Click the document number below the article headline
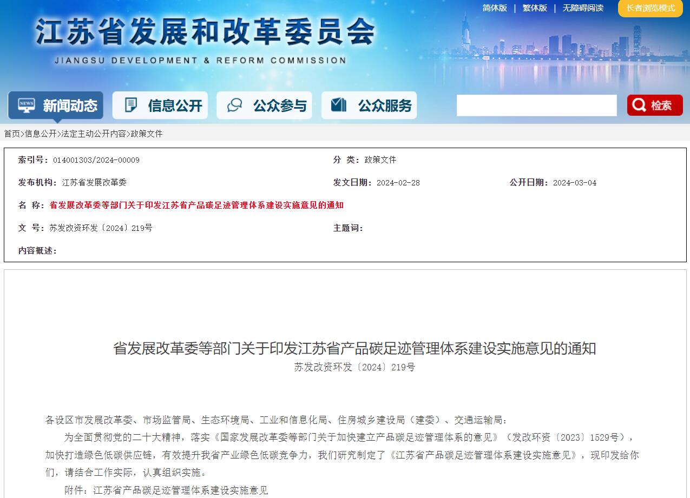 [354, 367]
